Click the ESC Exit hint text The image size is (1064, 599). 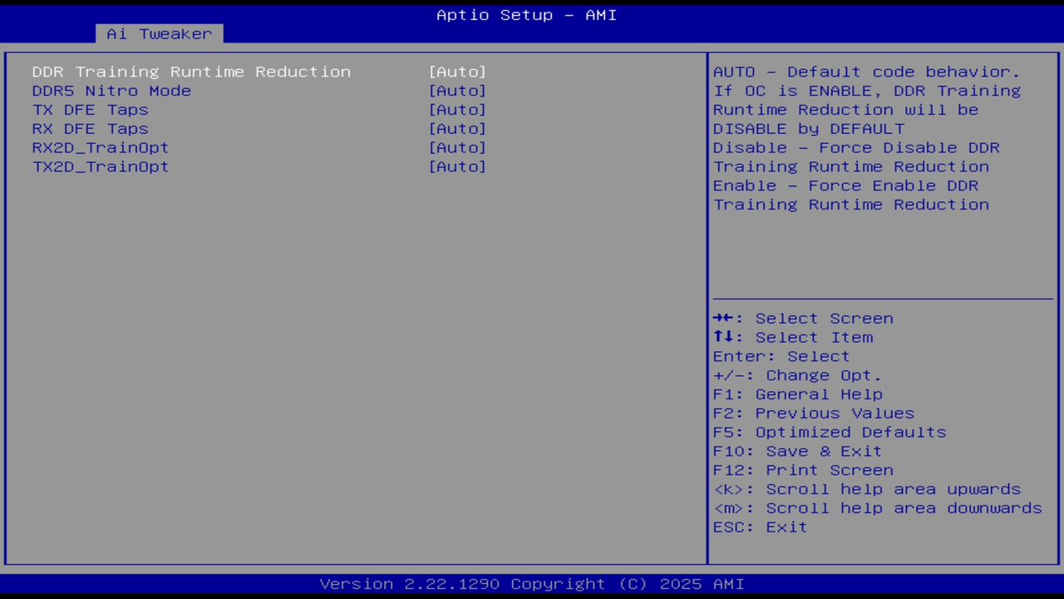click(759, 527)
